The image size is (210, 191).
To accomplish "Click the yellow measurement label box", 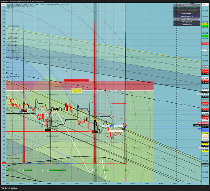I will point(76,91).
